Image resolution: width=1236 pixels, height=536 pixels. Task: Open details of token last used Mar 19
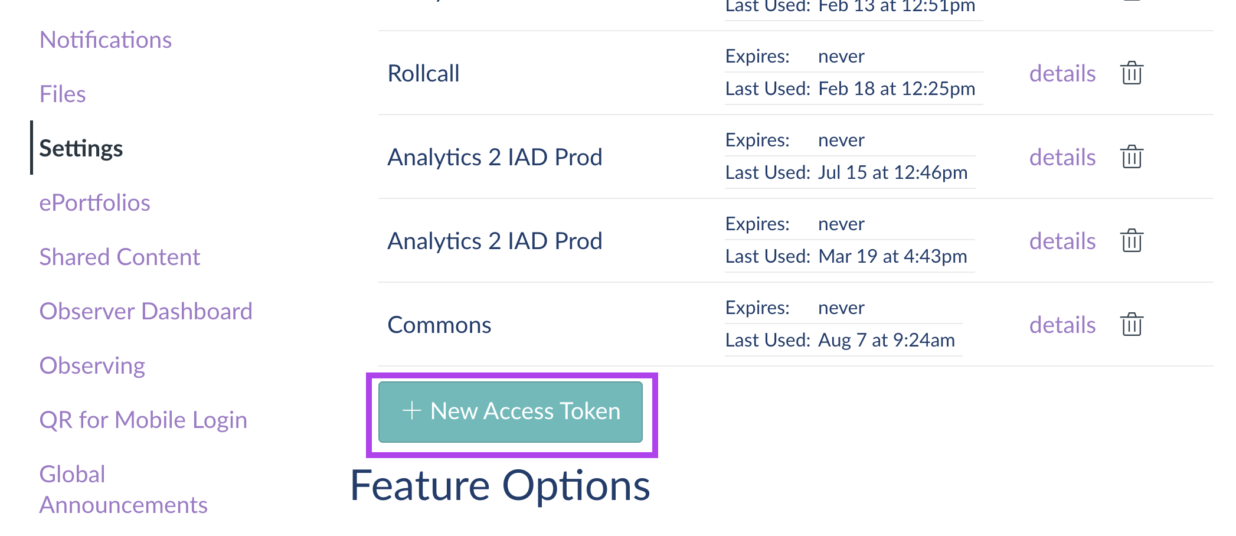click(x=1062, y=241)
